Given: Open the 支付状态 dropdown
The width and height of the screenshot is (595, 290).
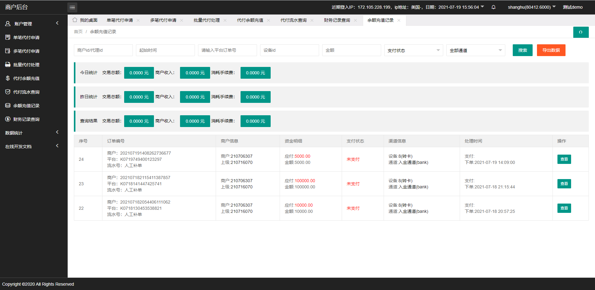Looking at the screenshot, I should click(413, 51).
